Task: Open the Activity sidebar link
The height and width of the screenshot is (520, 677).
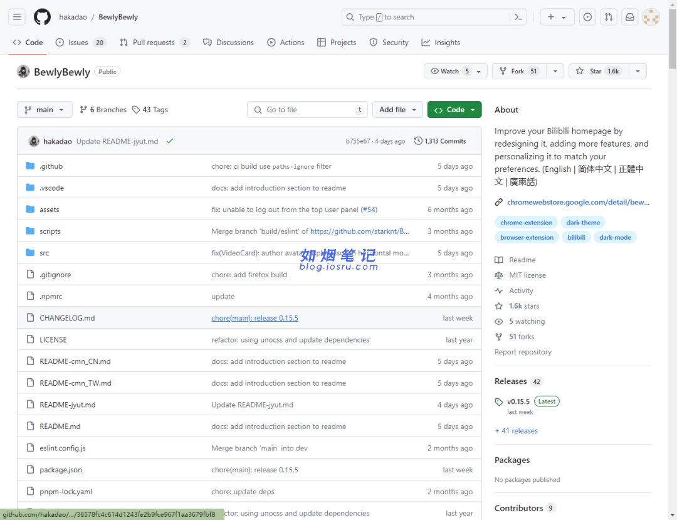Action: pos(514,290)
